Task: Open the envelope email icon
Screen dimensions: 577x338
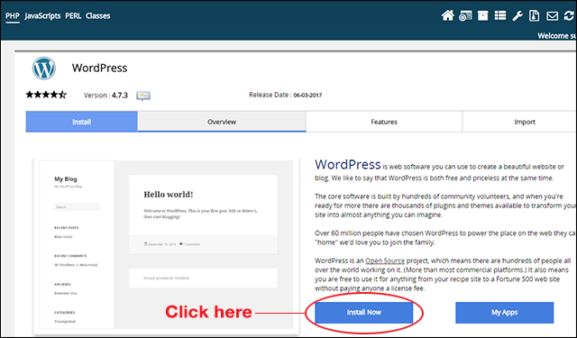Action: coord(552,16)
